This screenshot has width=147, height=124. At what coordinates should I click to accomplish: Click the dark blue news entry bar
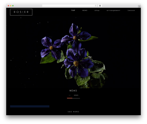coord(30,106)
